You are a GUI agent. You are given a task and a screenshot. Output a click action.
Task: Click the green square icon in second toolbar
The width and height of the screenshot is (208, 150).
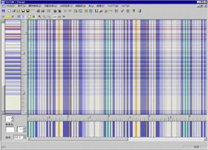[x=34, y=17]
